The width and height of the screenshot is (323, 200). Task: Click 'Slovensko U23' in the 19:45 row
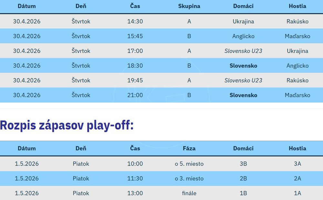[x=243, y=80]
